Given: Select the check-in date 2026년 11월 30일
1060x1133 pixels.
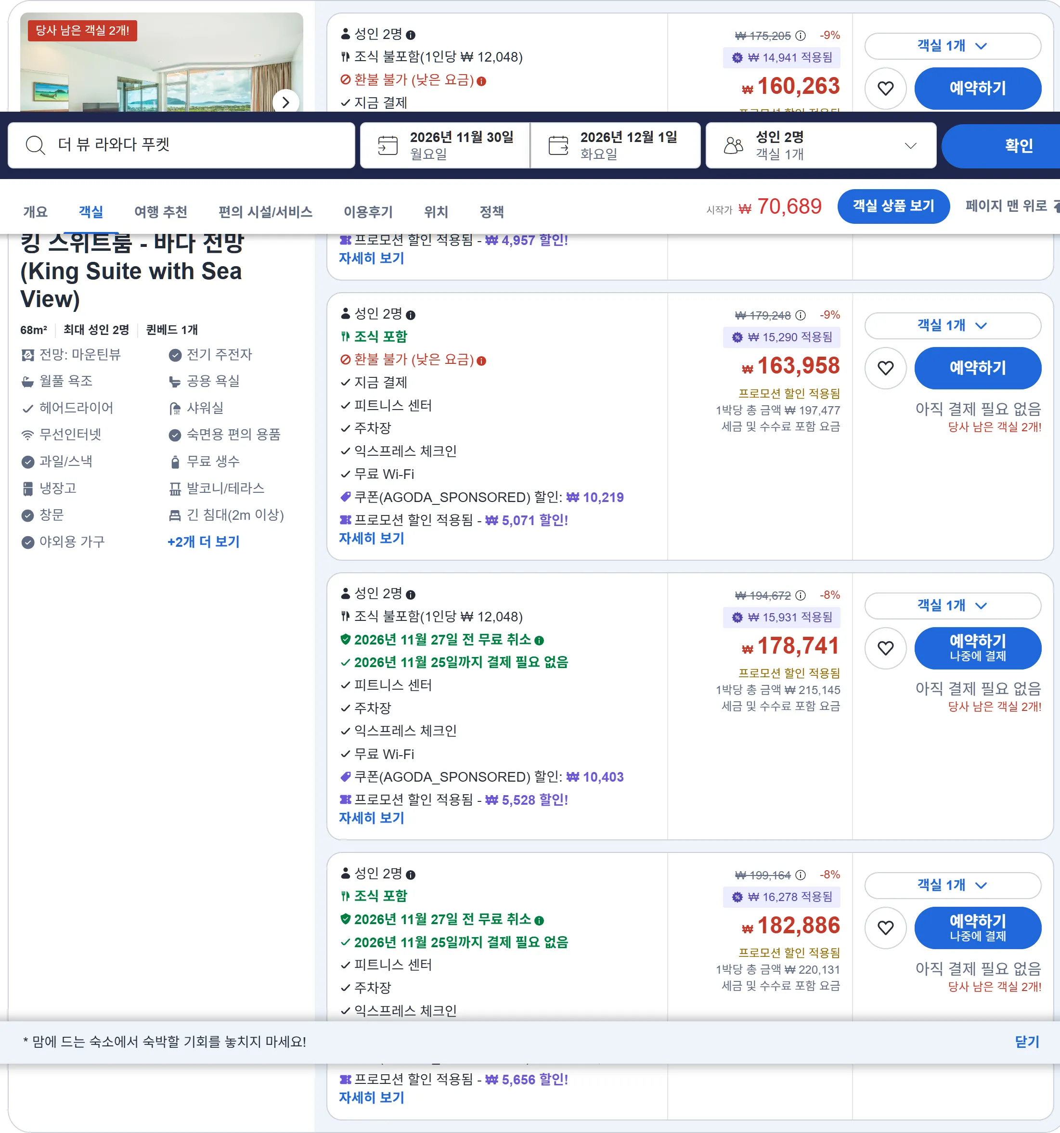Looking at the screenshot, I should [445, 145].
